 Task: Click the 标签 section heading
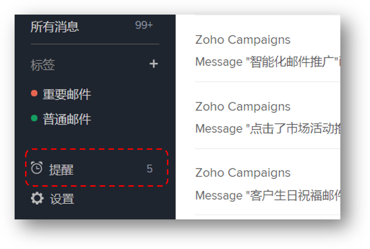(43, 65)
